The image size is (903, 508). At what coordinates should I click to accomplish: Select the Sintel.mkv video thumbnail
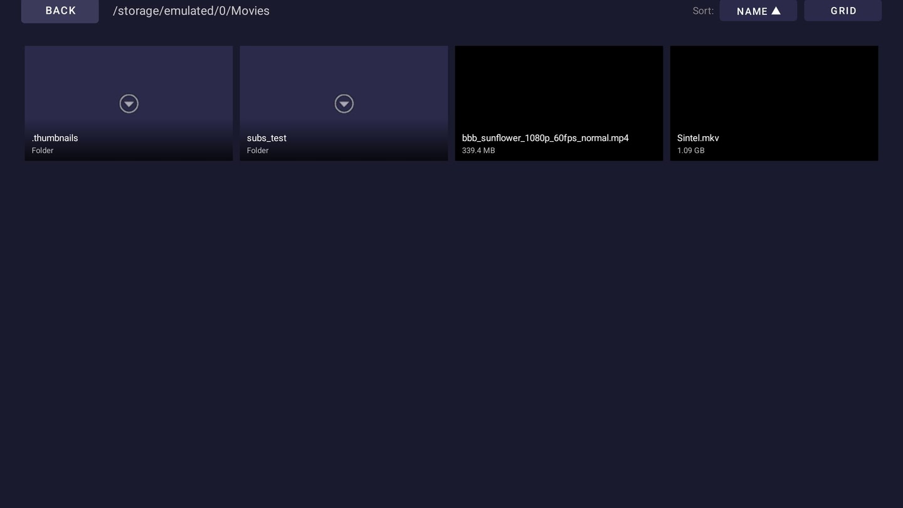774,103
